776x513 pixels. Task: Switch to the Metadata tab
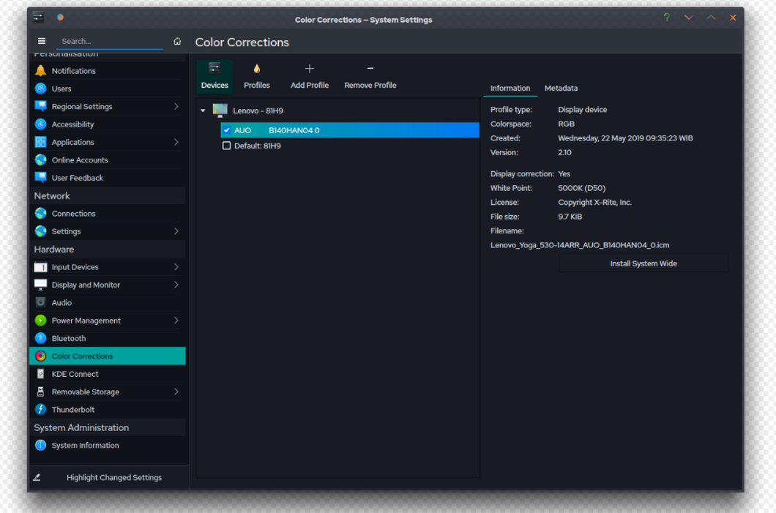[x=561, y=88]
